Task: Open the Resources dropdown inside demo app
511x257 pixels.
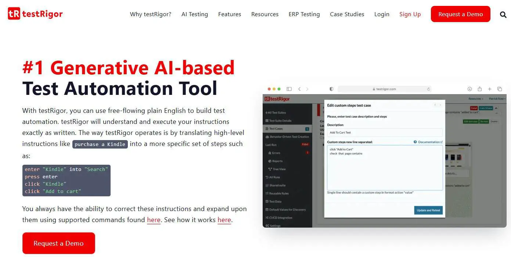Action: pos(476,99)
